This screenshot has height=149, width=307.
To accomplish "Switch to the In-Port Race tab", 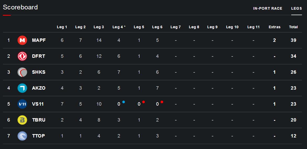I will pos(268,8).
